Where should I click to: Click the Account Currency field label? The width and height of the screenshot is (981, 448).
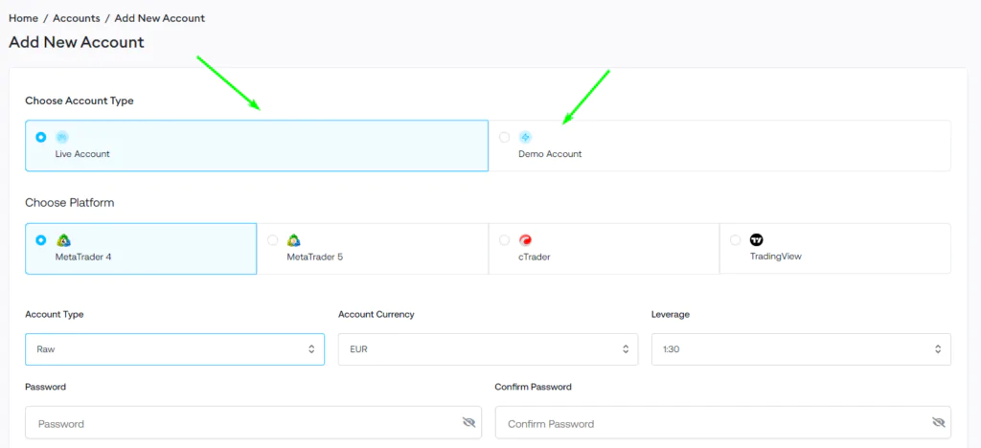click(376, 314)
